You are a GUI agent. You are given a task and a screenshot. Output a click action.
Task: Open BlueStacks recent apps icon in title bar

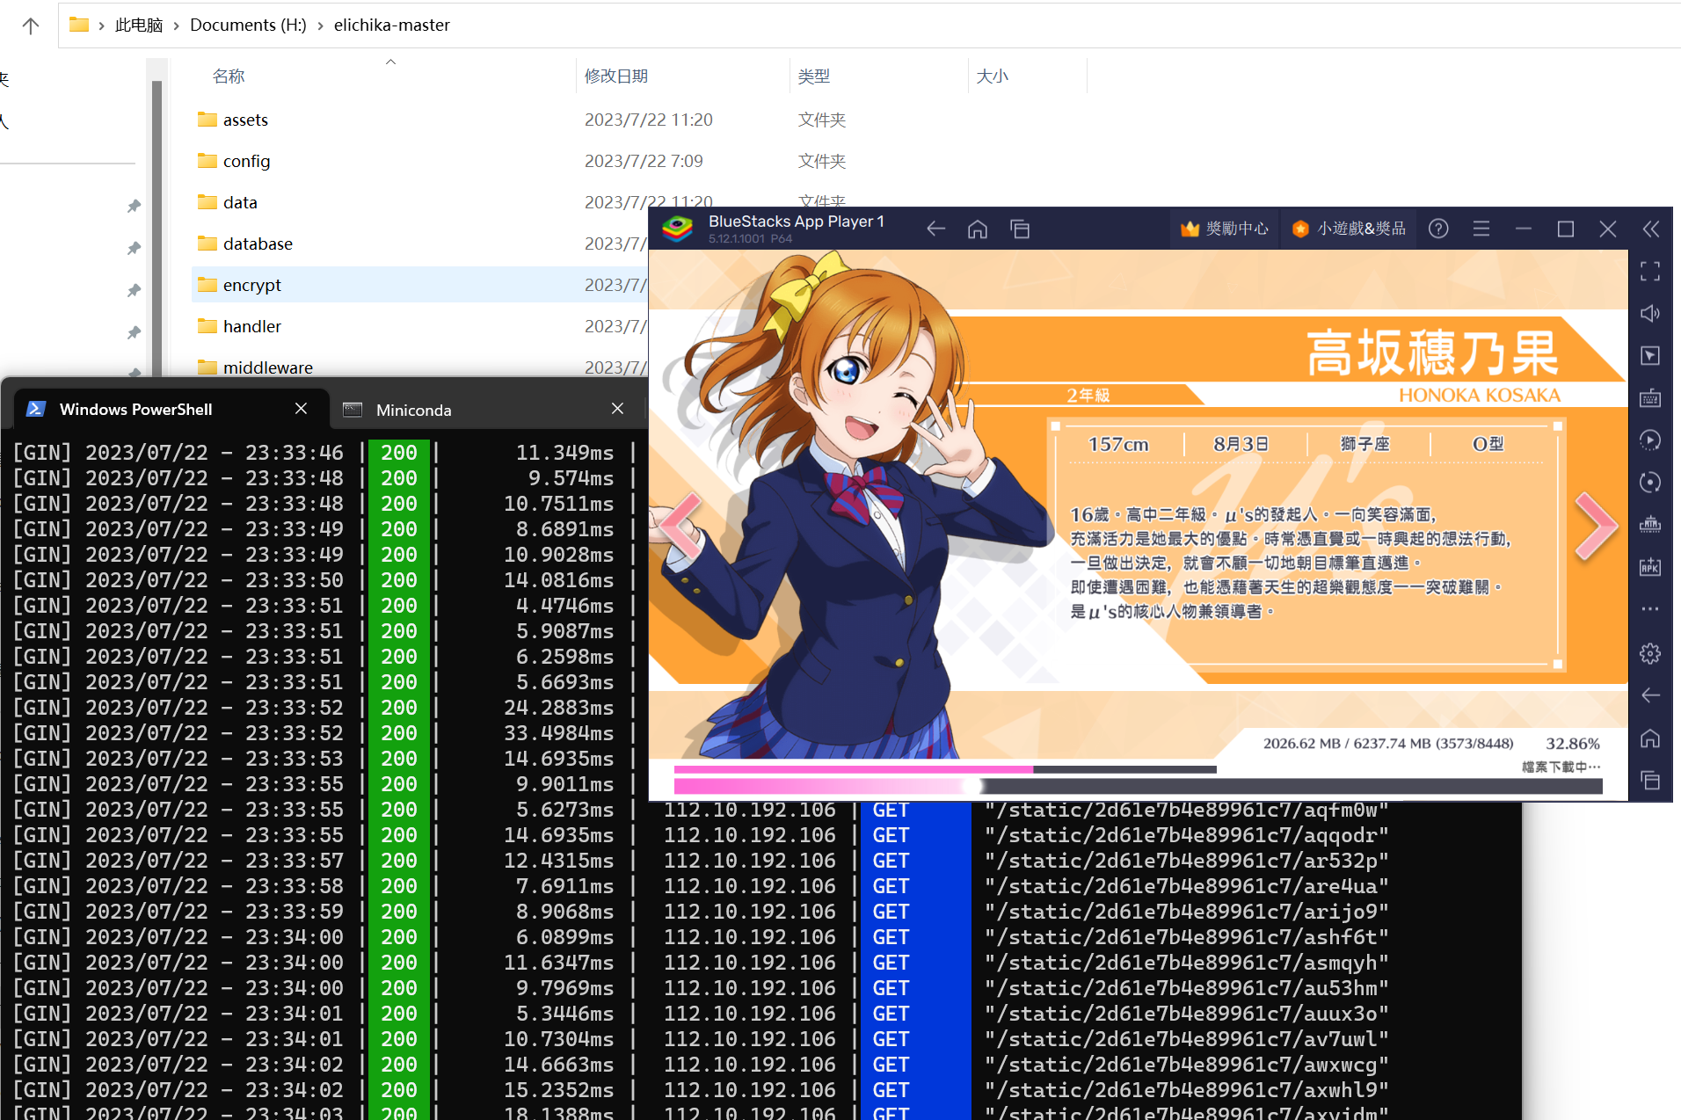[x=1020, y=229]
